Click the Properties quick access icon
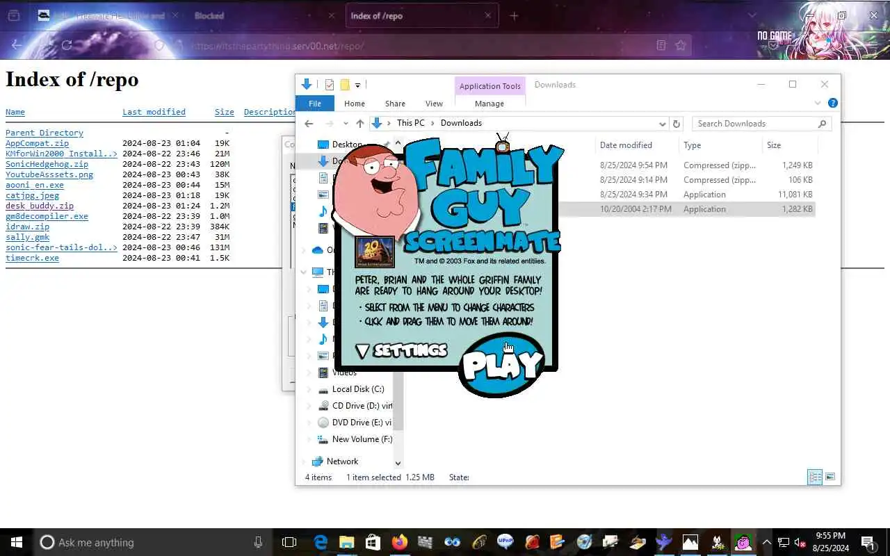 [330, 85]
